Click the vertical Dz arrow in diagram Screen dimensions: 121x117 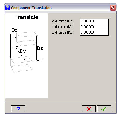click(37, 48)
